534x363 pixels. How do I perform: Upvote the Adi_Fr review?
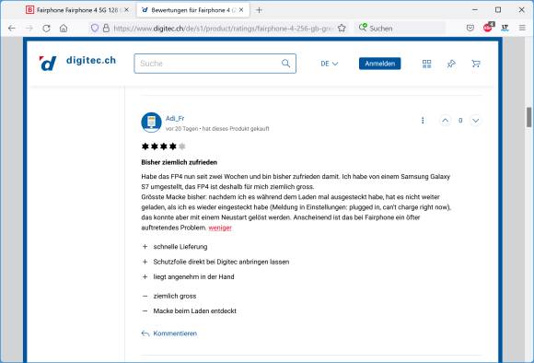(445, 121)
